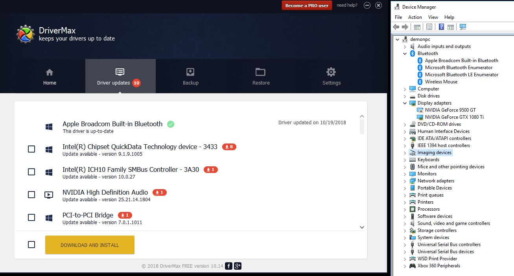Image resolution: width=514 pixels, height=276 pixels.
Task: Click the red 1 badge on NVIDIA High Definition Audio
Action: [x=160, y=193]
